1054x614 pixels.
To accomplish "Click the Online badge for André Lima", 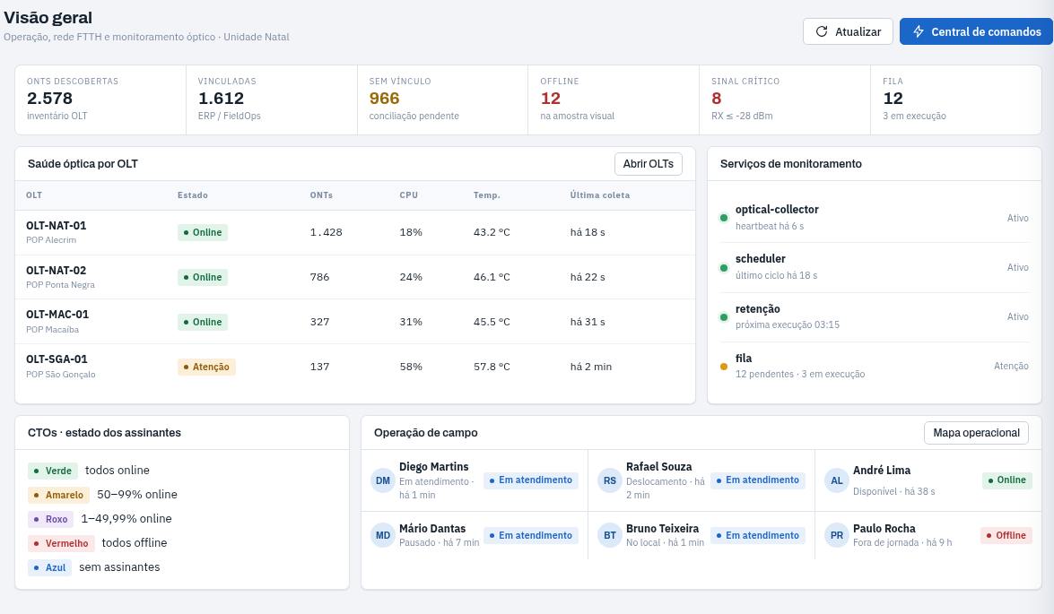I will tap(1006, 480).
